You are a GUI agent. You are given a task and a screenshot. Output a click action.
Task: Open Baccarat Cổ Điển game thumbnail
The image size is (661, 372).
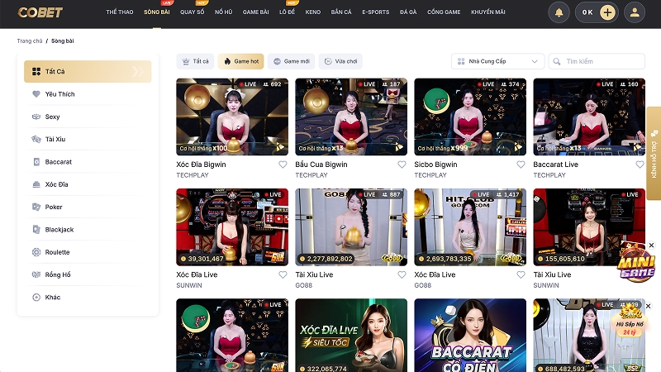point(470,336)
